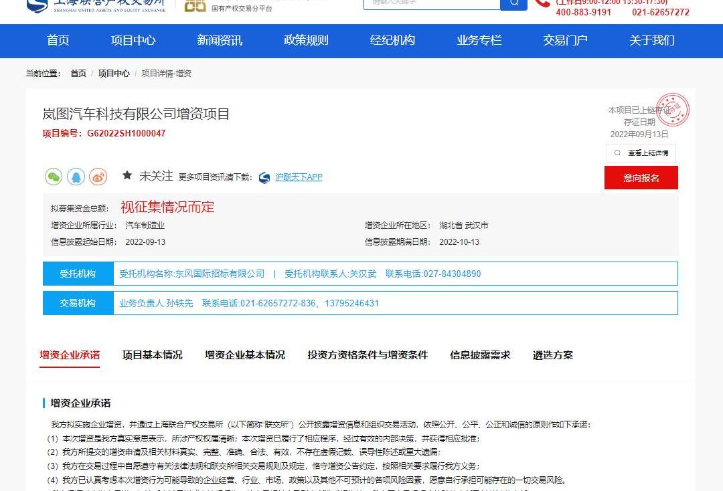Click 业务负责人:孙轶先 text

[x=156, y=303]
